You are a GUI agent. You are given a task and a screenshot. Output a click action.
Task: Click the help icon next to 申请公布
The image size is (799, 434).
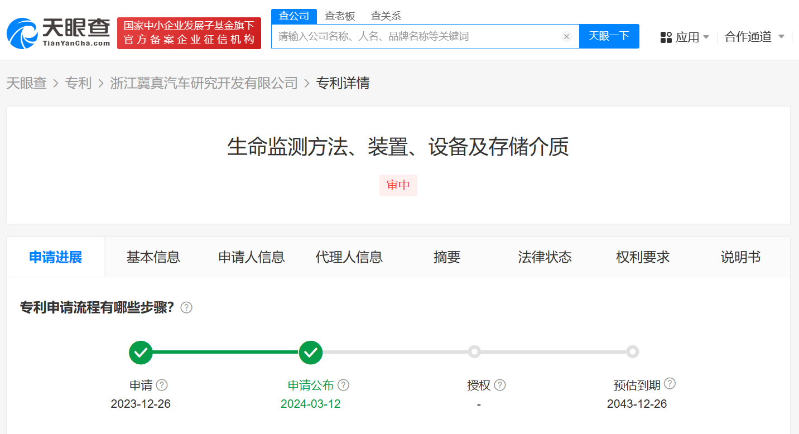coord(344,385)
